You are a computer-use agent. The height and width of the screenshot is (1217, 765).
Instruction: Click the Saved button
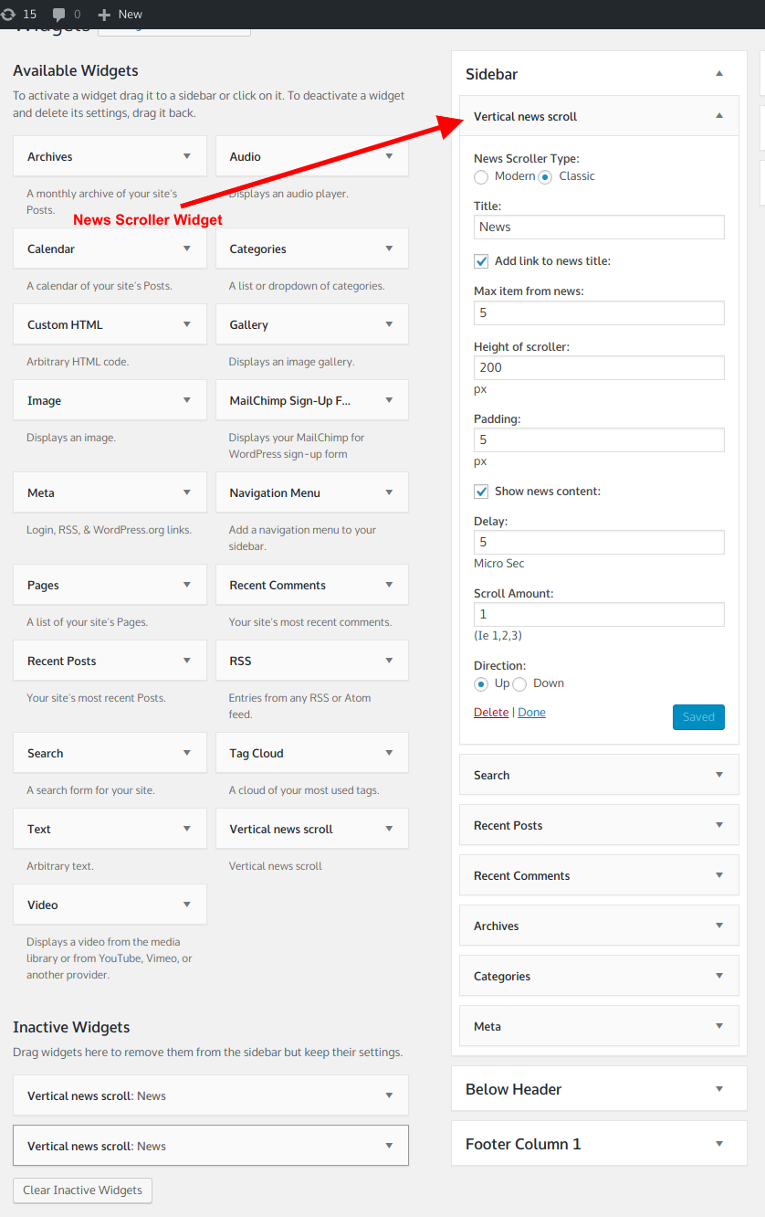tap(698, 717)
